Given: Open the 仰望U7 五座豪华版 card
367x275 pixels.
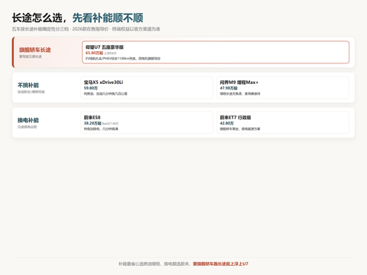Looking at the screenshot, I should (x=216, y=52).
